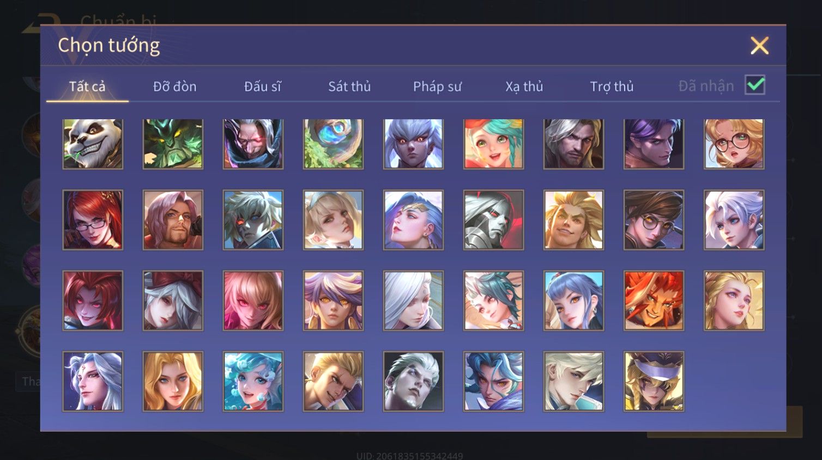Choose the silver armored knight hero

(493, 220)
